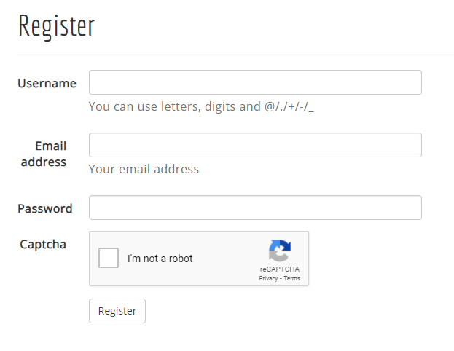454x351 pixels.
Task: Open the reCAPTCHA Privacy link
Action: pos(267,278)
